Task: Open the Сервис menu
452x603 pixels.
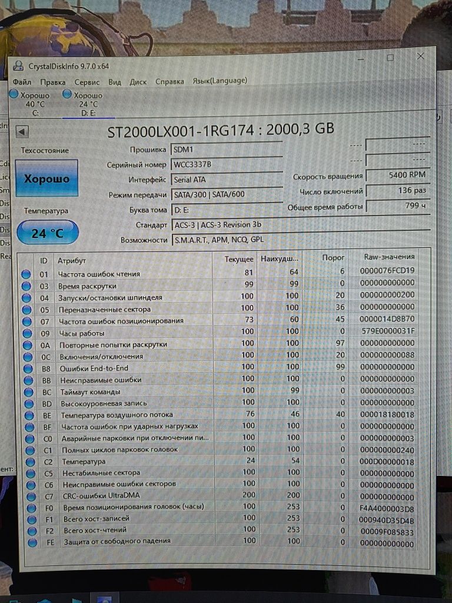Action: (87, 82)
